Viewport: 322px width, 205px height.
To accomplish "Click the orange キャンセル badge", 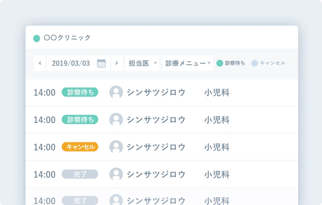I will tap(80, 147).
